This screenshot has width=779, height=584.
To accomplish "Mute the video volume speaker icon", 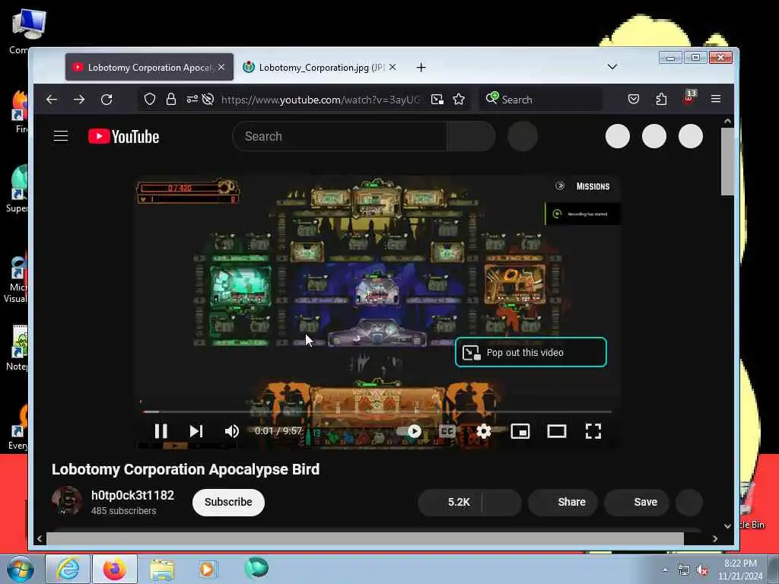I will click(x=231, y=431).
